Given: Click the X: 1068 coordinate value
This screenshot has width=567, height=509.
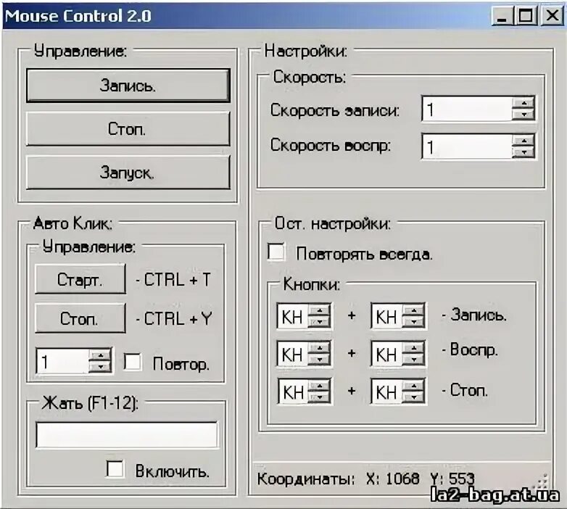Looking at the screenshot, I should click(393, 479).
